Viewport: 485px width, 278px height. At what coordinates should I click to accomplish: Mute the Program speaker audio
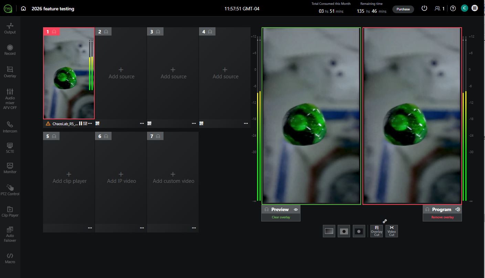457,209
